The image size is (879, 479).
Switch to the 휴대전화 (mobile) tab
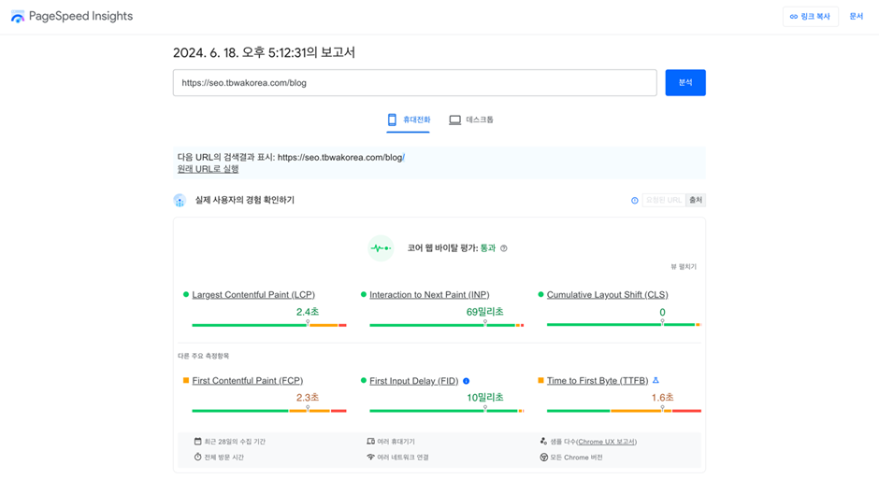click(409, 120)
